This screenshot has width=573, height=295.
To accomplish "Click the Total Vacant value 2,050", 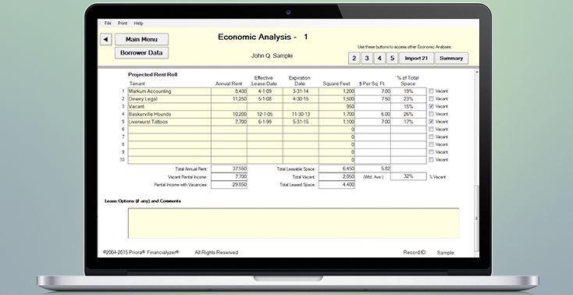I will point(337,176).
